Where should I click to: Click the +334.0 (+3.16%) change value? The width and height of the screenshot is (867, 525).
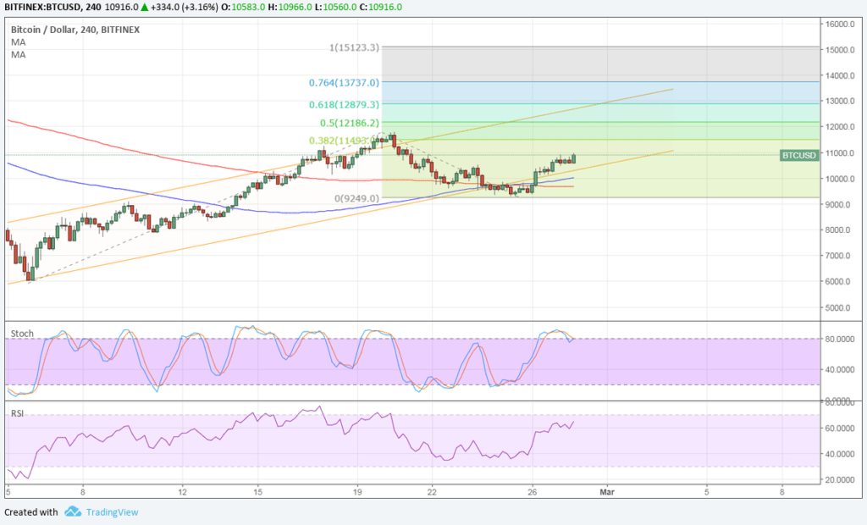tap(184, 7)
